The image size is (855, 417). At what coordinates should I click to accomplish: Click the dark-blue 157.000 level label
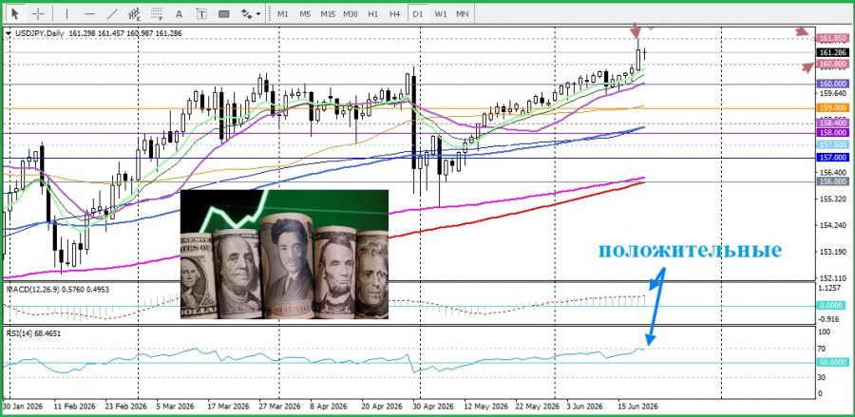832,157
